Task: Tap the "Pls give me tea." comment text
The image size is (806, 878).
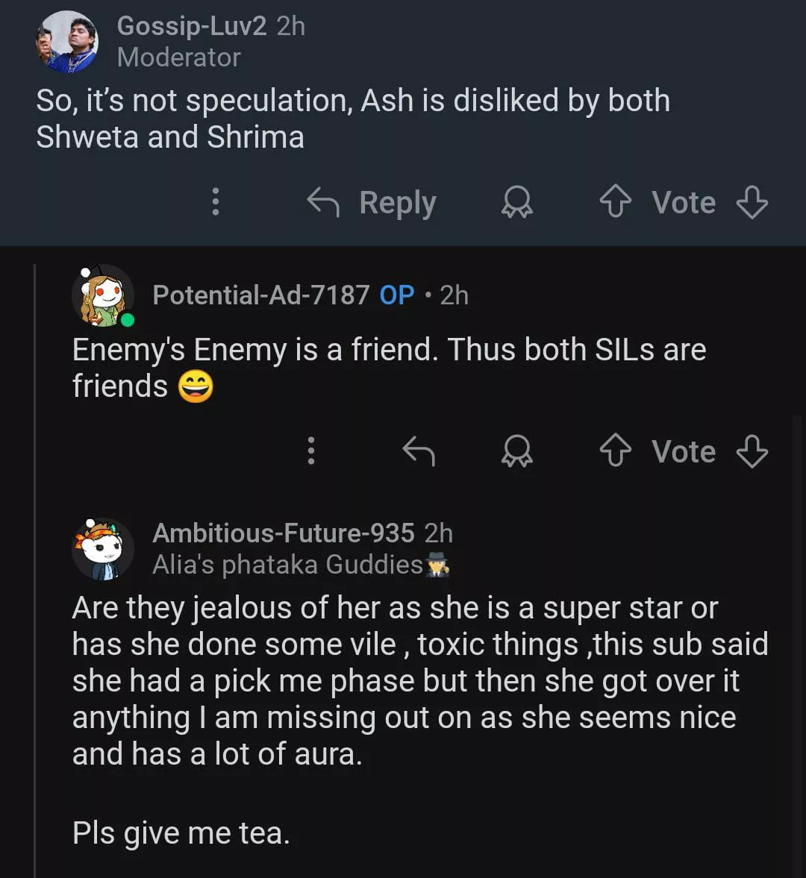Action: pos(181,832)
